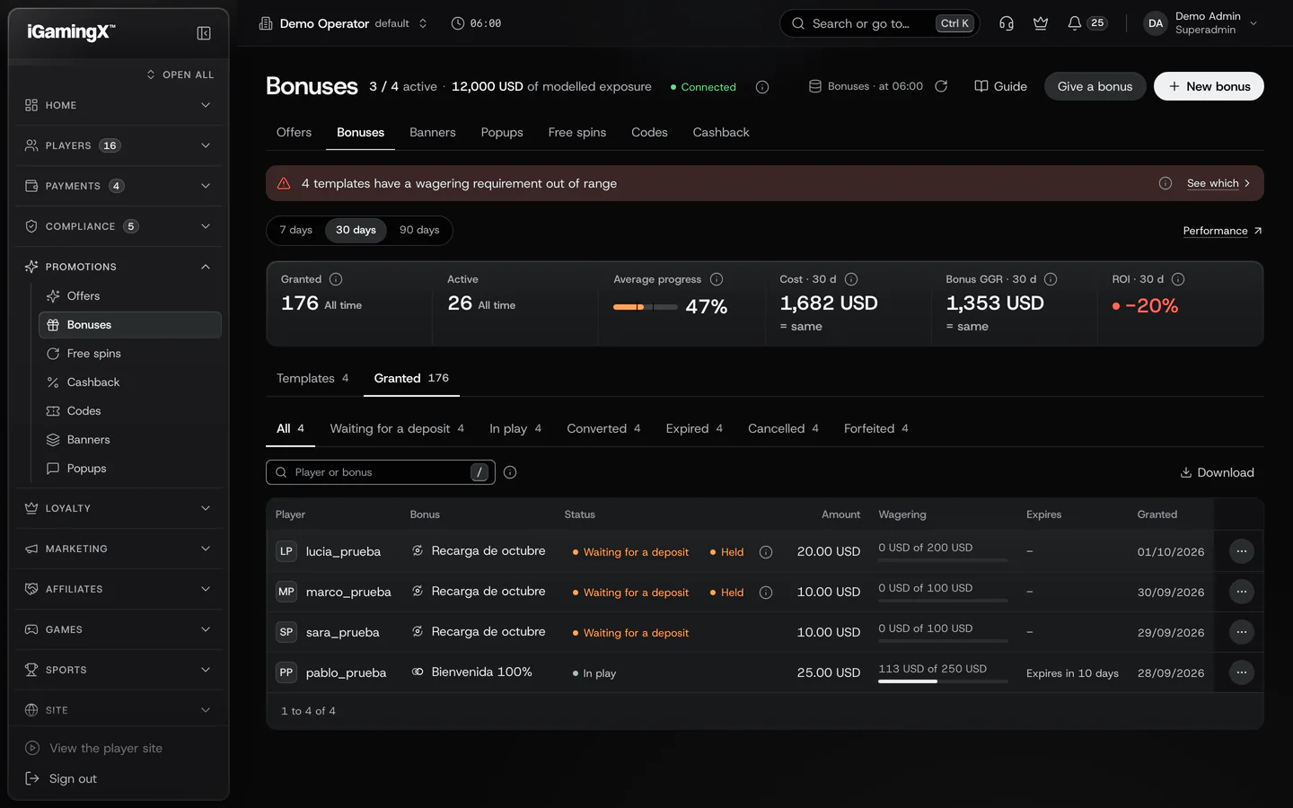Expand the Payments sidebar section

119,186
